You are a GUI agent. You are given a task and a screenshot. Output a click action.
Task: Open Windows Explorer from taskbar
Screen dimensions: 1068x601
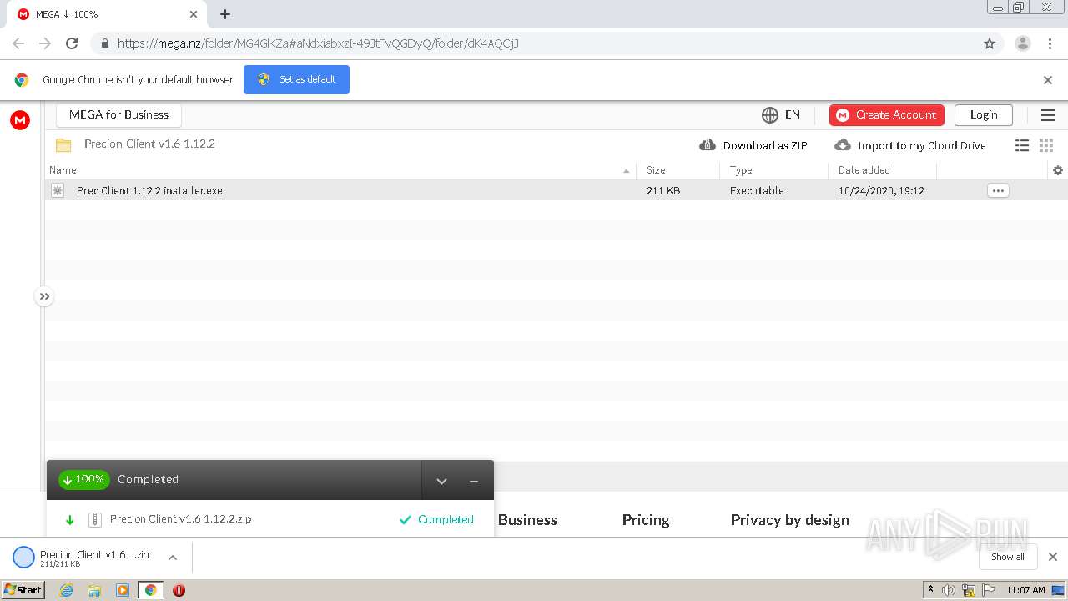tap(94, 590)
